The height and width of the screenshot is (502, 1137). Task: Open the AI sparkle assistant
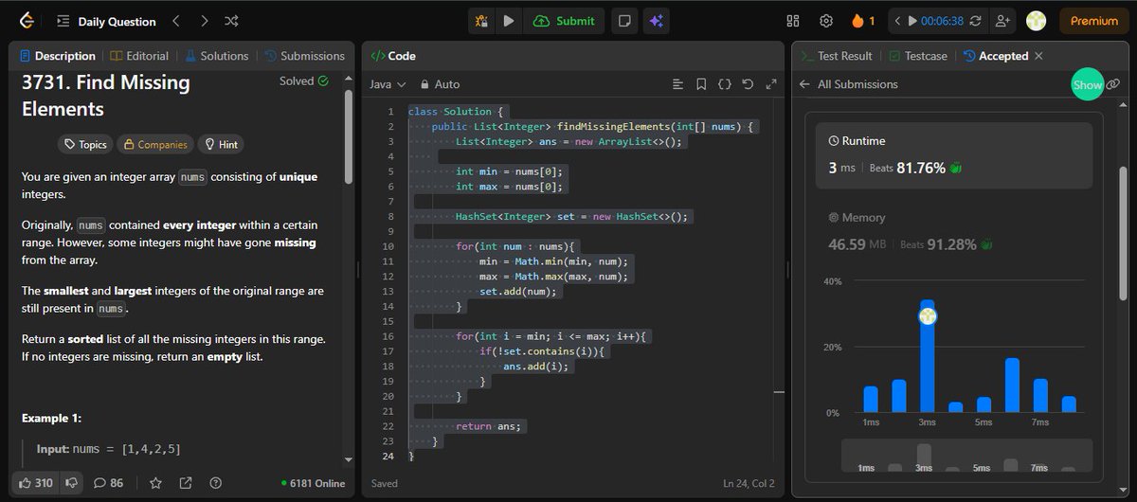(655, 21)
